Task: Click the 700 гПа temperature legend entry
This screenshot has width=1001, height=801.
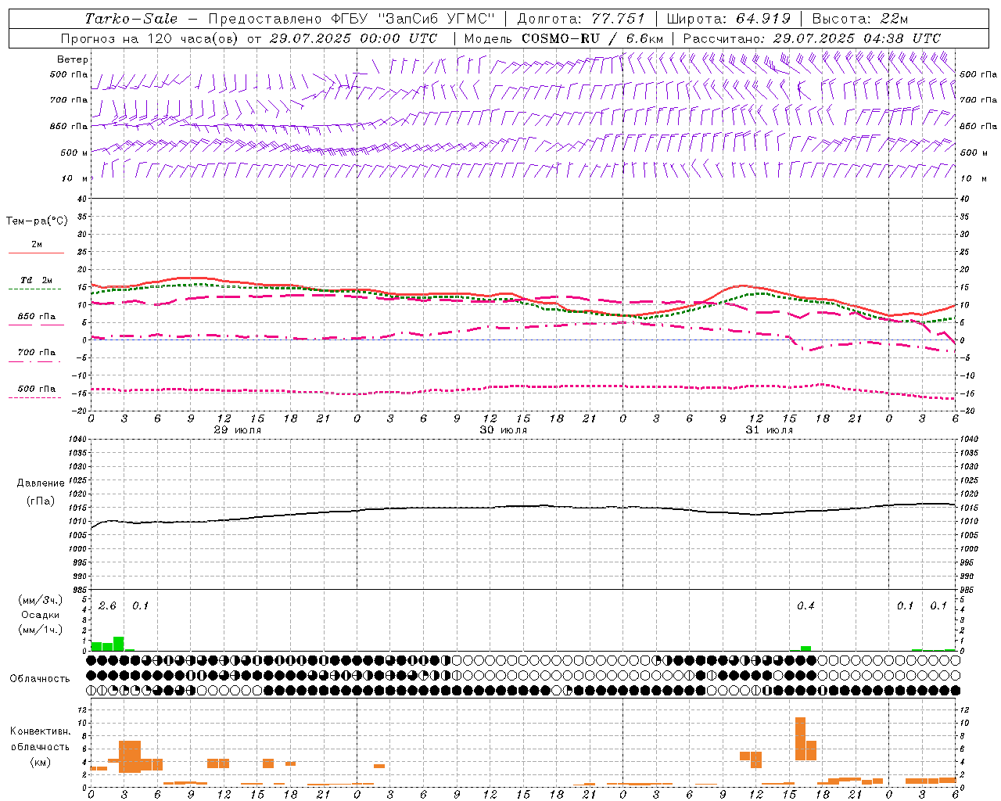Action: coord(37,353)
